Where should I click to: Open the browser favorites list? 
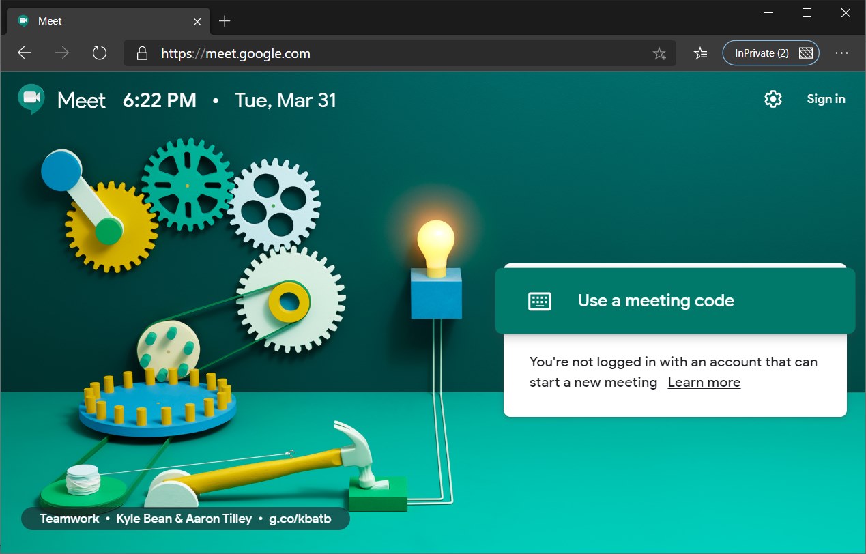pyautogui.click(x=700, y=53)
